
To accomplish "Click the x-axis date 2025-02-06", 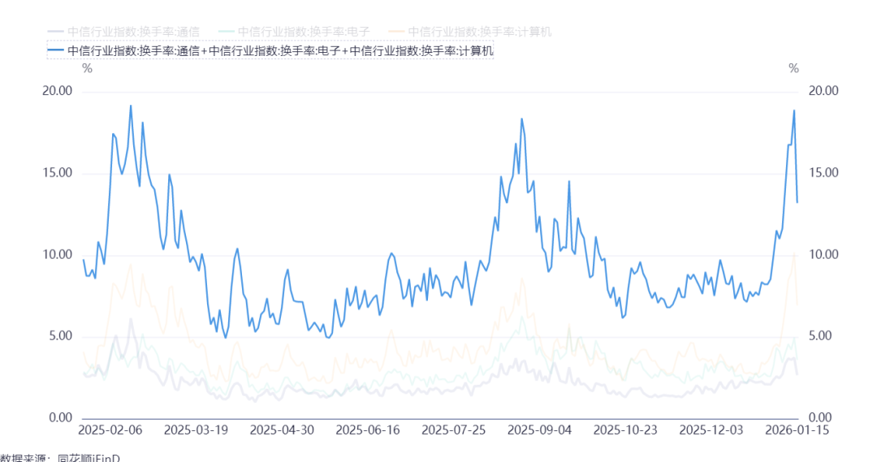I will (x=110, y=430).
